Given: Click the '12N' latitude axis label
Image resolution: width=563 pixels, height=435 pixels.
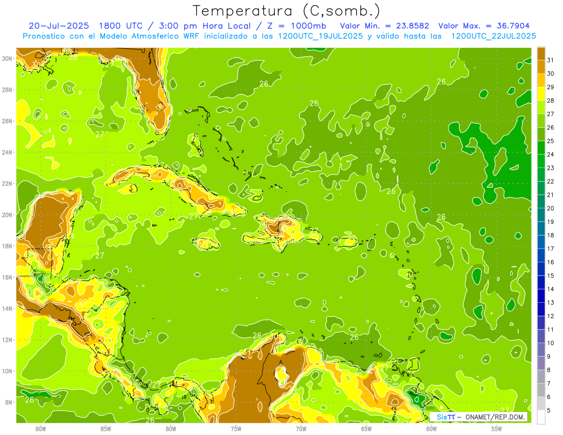Looking at the screenshot, I should (x=7, y=340).
